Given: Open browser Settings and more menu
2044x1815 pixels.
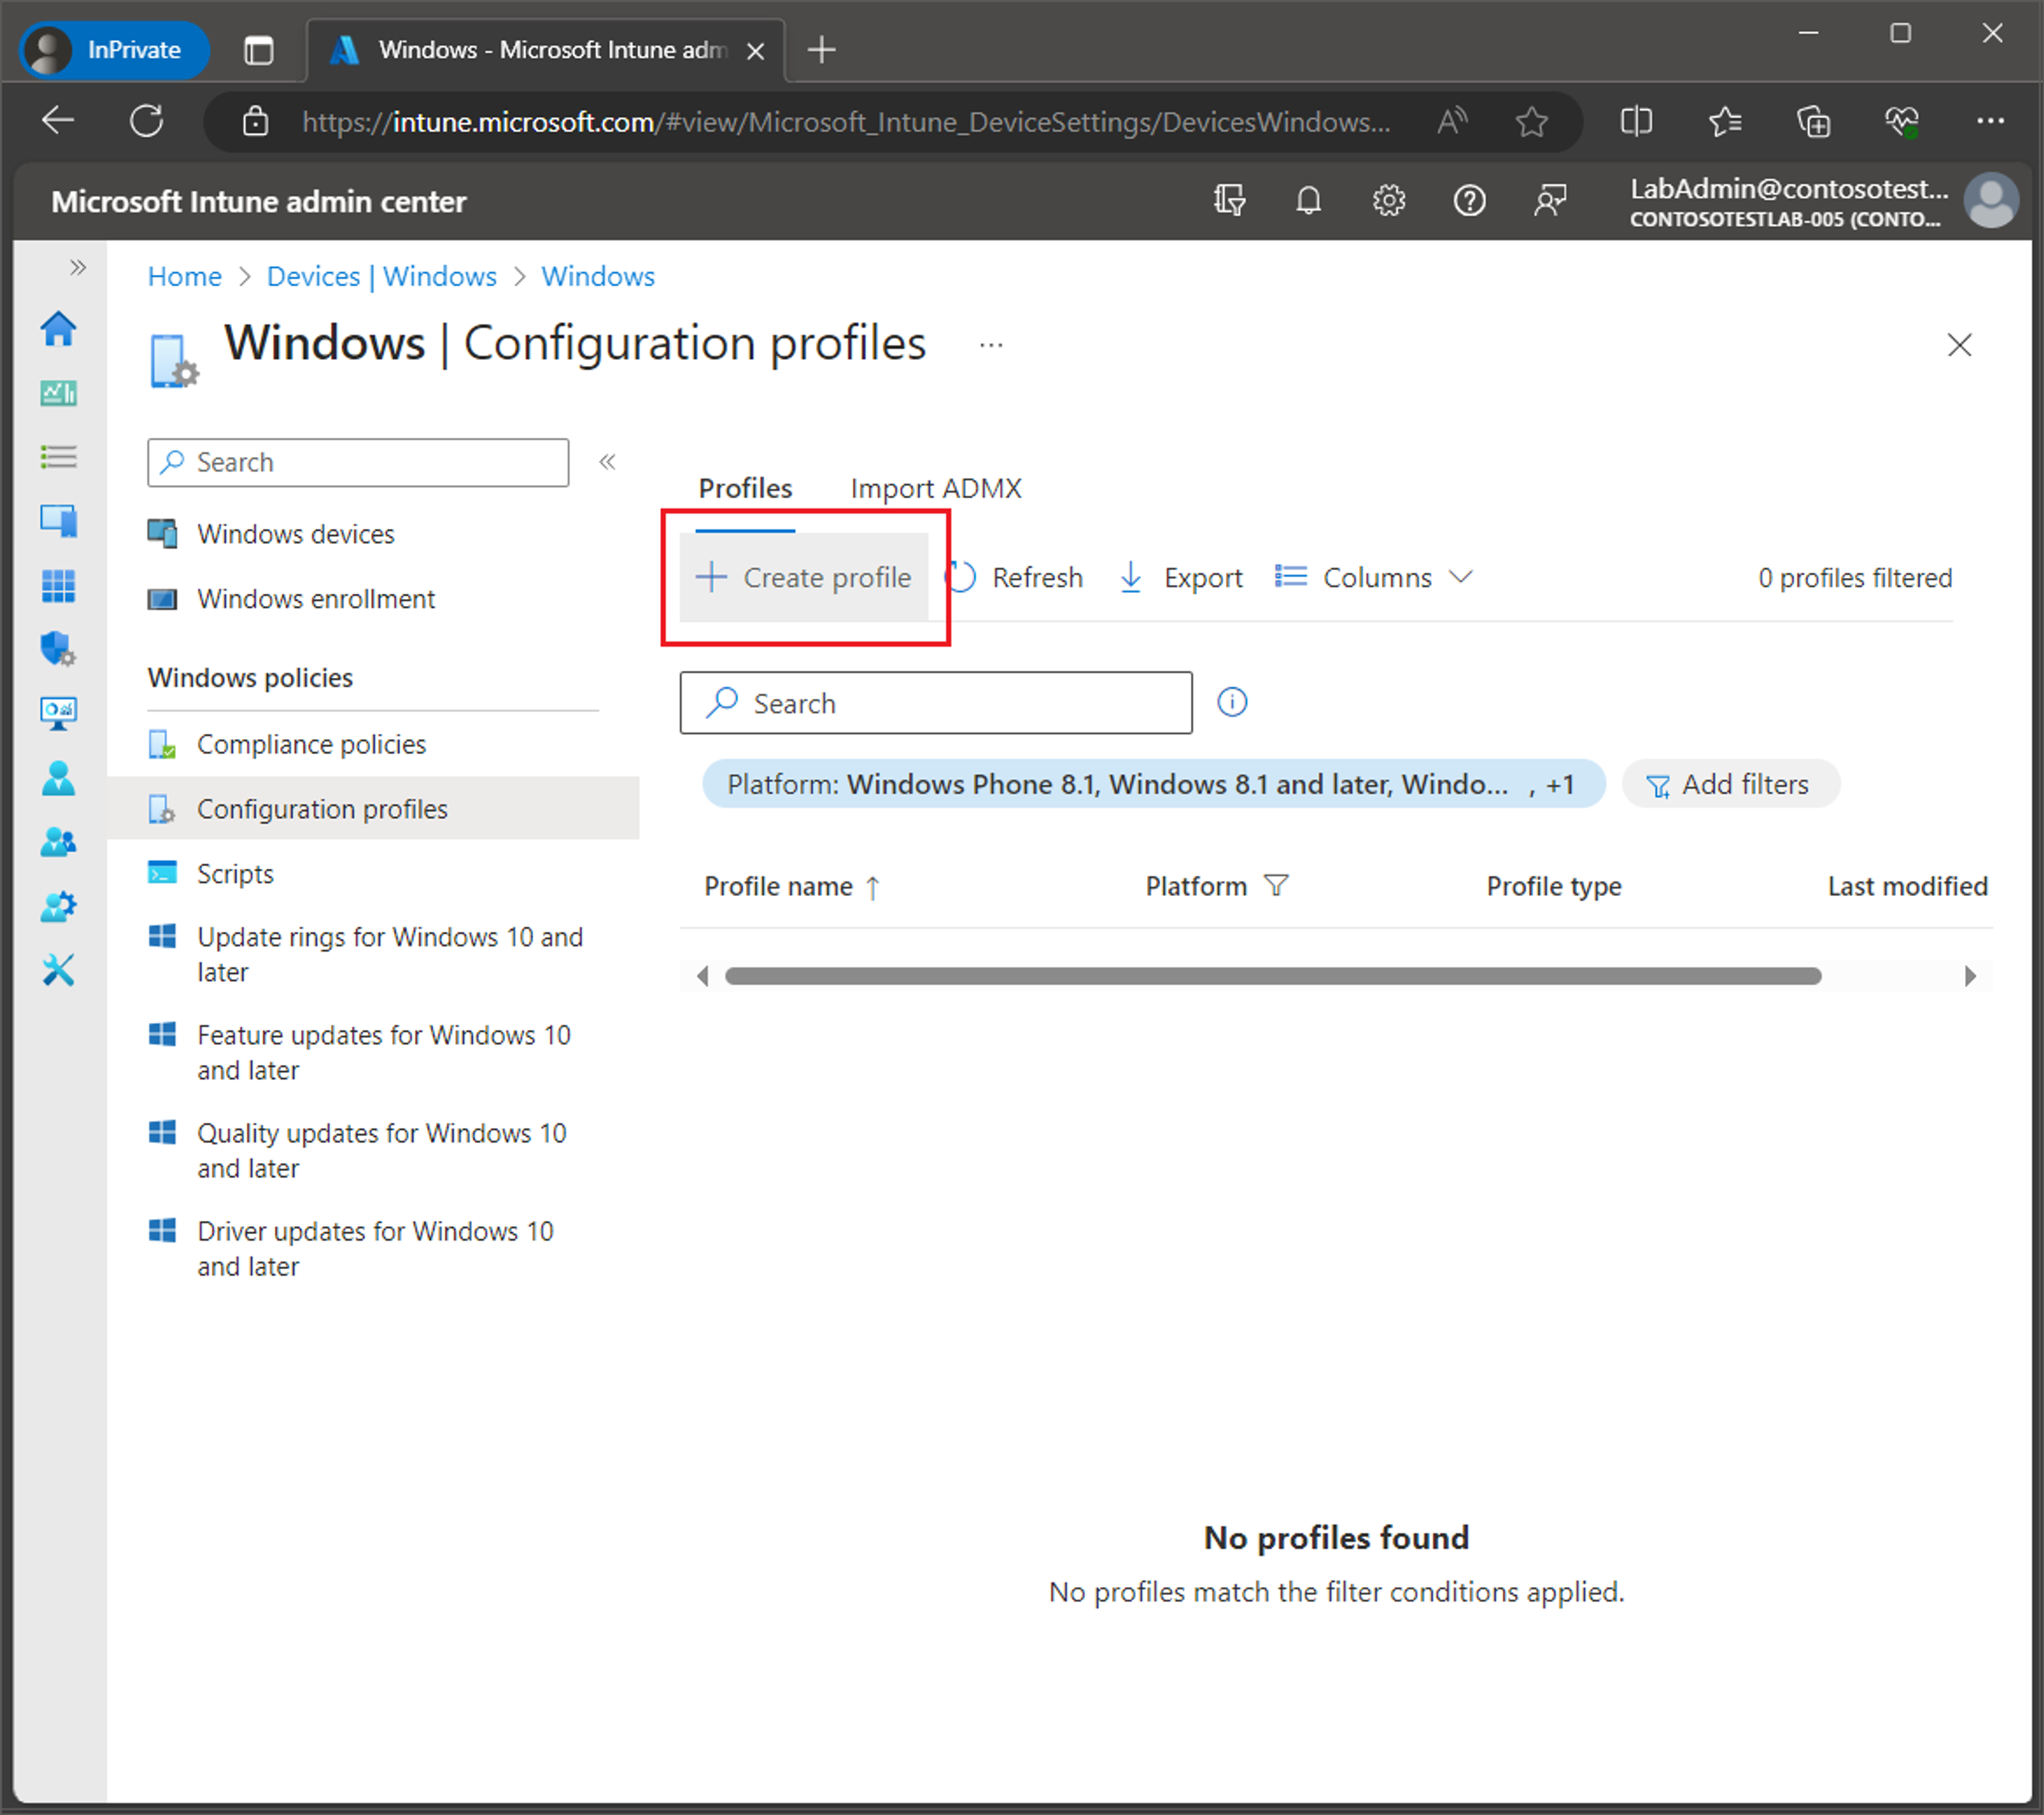Looking at the screenshot, I should pos(1990,122).
